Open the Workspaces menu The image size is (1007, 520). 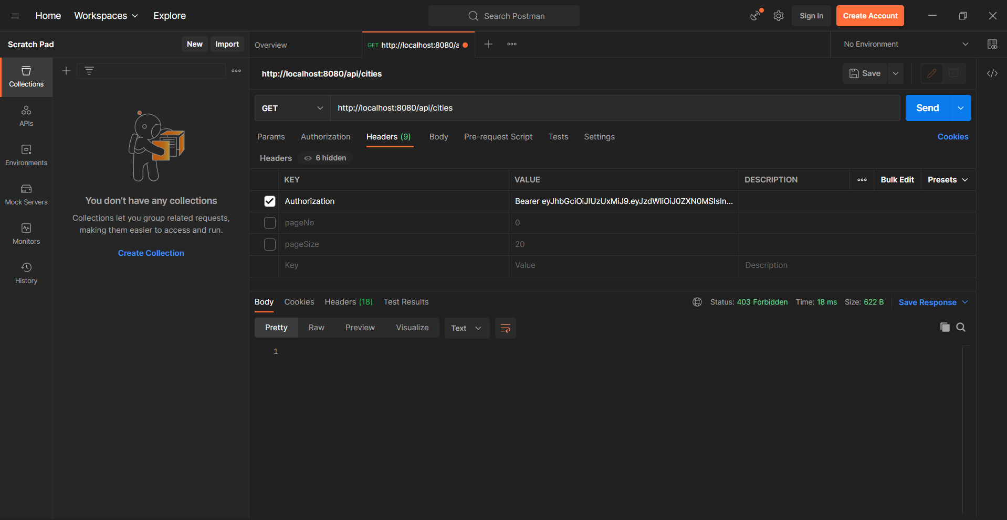pyautogui.click(x=106, y=16)
